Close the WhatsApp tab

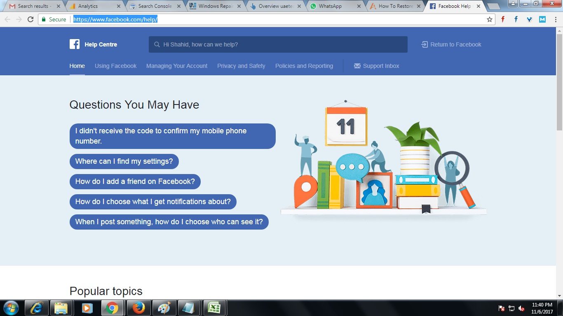(359, 6)
